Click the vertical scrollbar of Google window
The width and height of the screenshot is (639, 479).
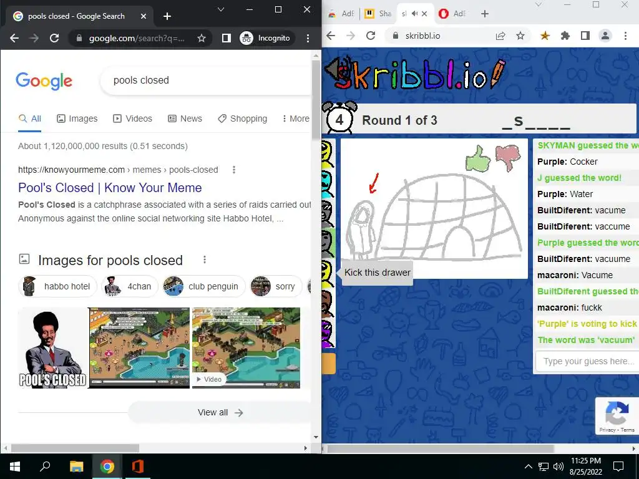click(x=316, y=100)
